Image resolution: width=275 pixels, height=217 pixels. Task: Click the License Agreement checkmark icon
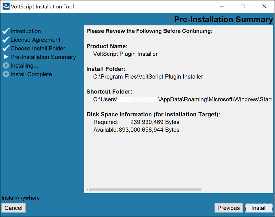[x=6, y=40]
